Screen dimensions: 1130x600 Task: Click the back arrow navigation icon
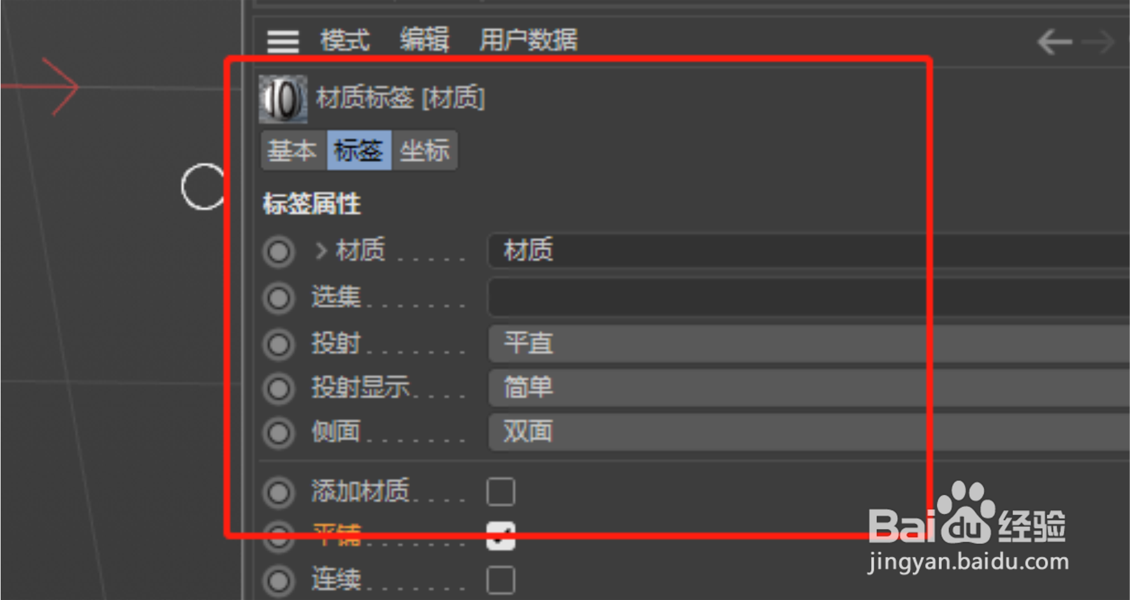coord(1055,43)
